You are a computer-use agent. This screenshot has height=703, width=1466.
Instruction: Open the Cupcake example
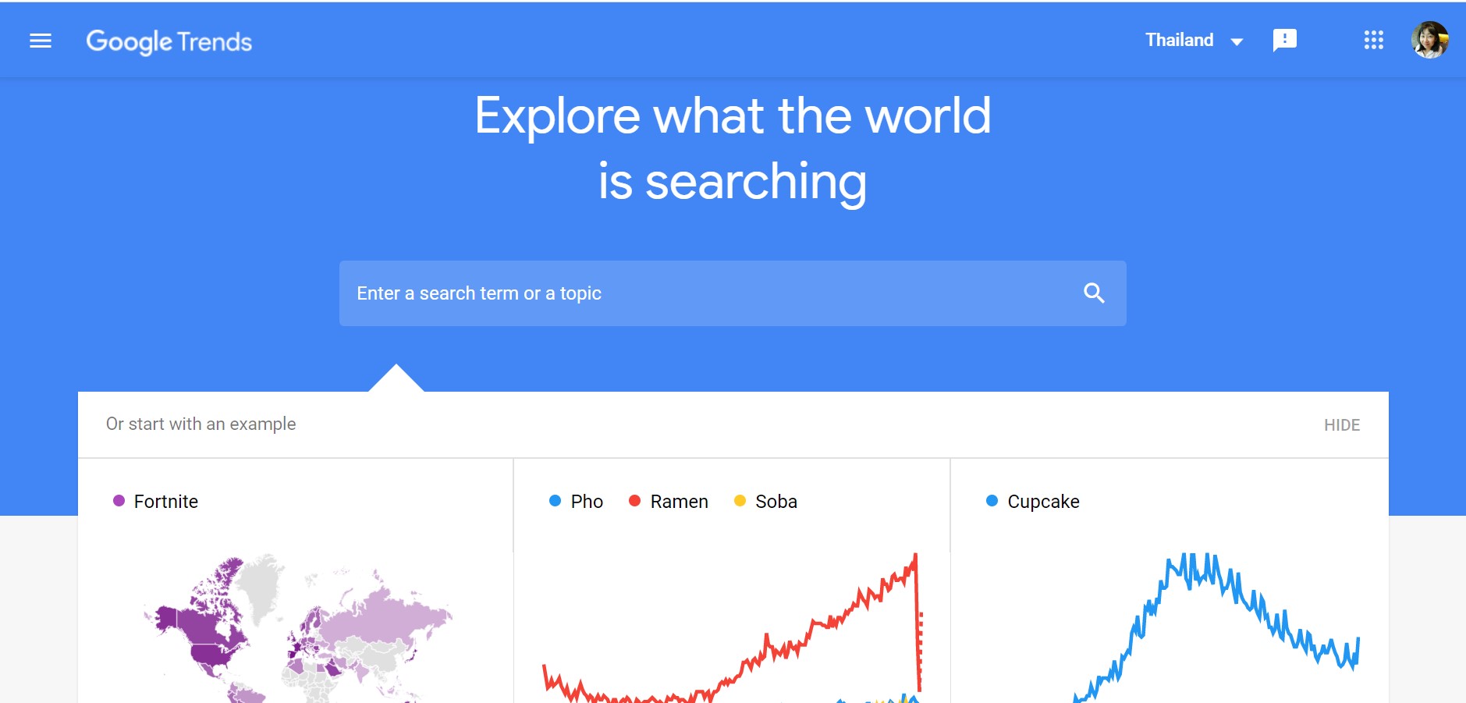coord(1043,502)
